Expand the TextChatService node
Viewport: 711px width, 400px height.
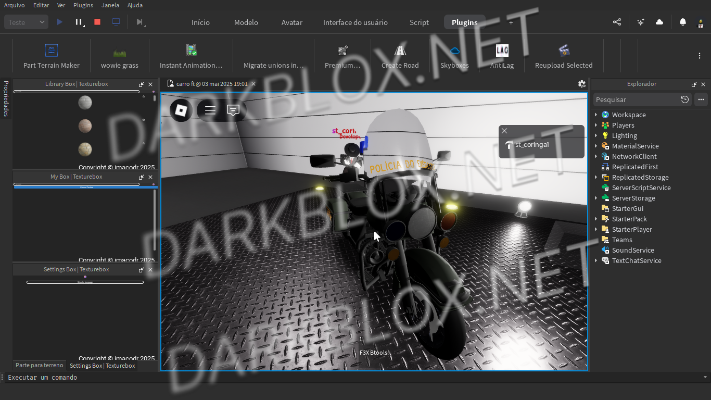coord(596,260)
